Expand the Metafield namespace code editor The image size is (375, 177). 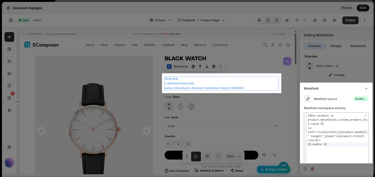pos(365,116)
